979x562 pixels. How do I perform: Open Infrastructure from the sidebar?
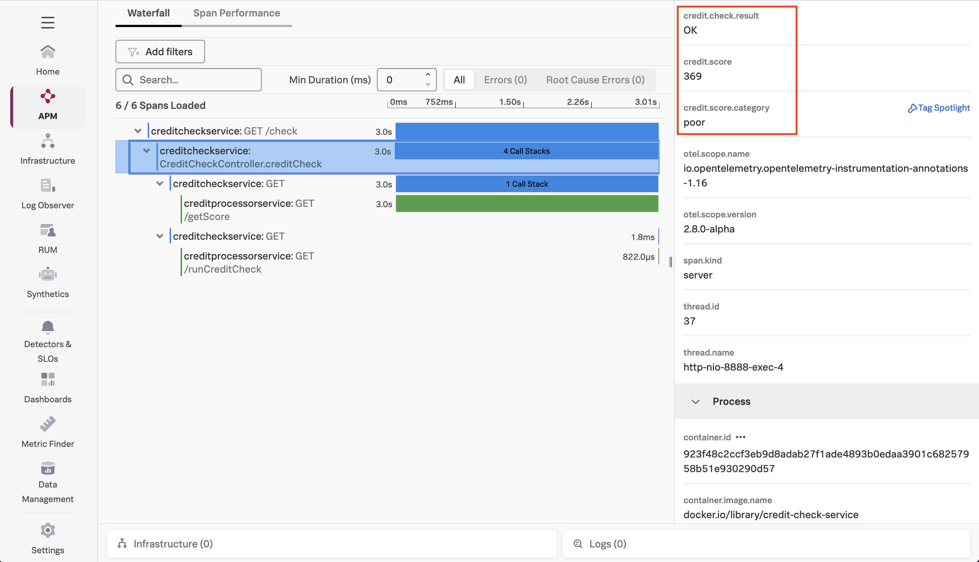click(48, 149)
